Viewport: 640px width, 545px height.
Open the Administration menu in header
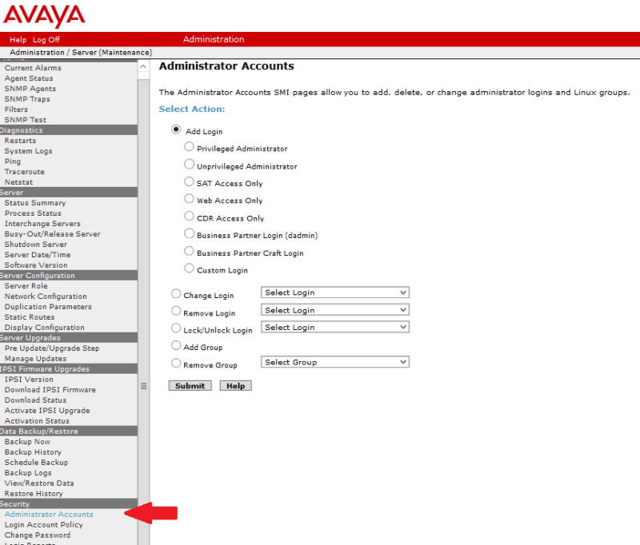coord(214,39)
